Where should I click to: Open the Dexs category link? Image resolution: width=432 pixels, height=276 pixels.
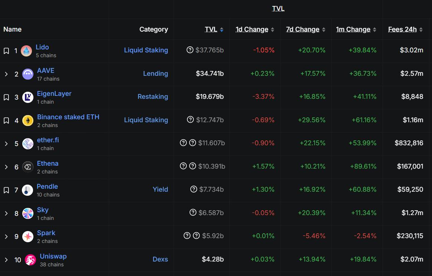pos(160,259)
